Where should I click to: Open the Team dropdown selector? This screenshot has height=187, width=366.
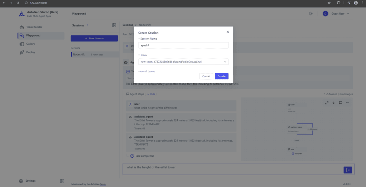click(183, 61)
